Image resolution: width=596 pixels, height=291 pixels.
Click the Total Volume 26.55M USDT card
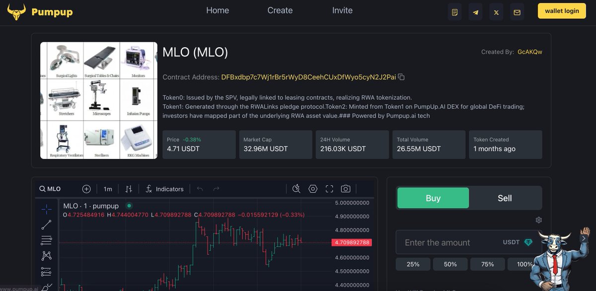point(429,145)
